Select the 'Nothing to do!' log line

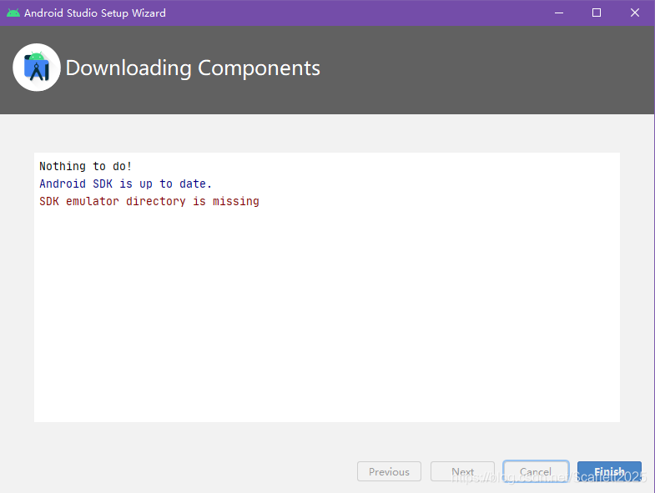pyautogui.click(x=86, y=166)
